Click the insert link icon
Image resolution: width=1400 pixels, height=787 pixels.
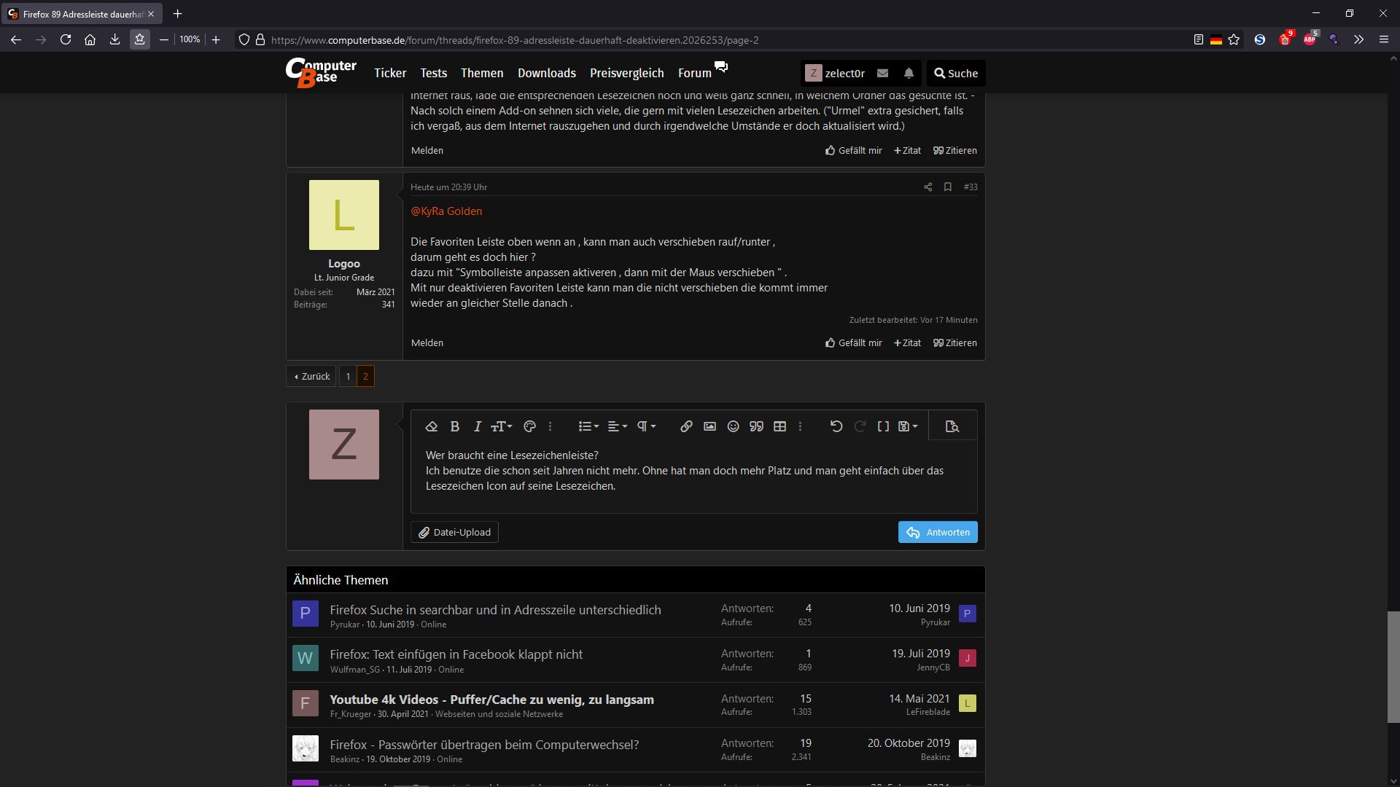click(x=686, y=426)
